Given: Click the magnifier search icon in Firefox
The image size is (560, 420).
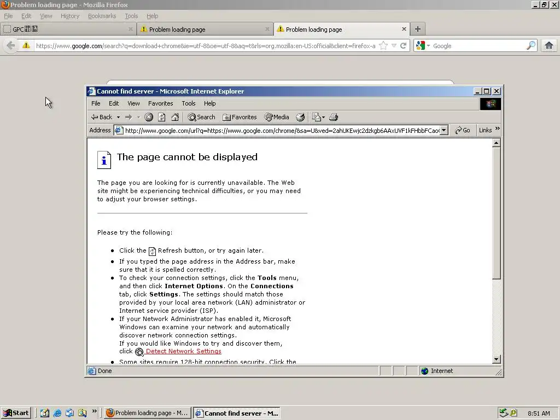Looking at the screenshot, I should point(531,45).
